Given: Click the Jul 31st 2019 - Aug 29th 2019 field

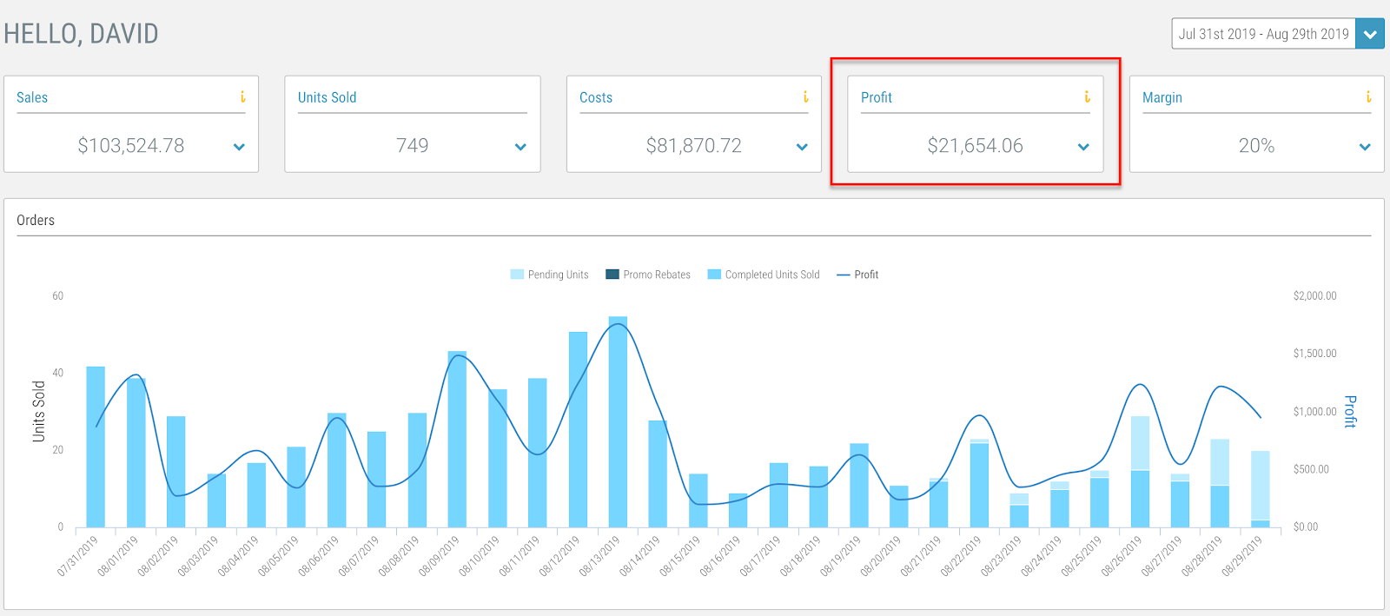Looking at the screenshot, I should coord(1263,34).
